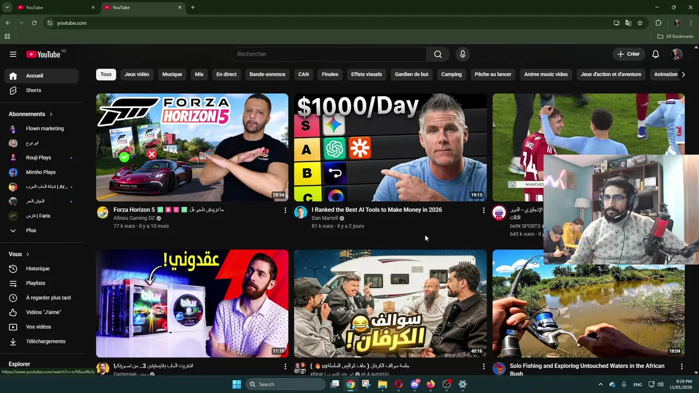The height and width of the screenshot is (393, 699).
Task: Click Afinou Gaming DZ channel avatar
Action: coord(103,212)
